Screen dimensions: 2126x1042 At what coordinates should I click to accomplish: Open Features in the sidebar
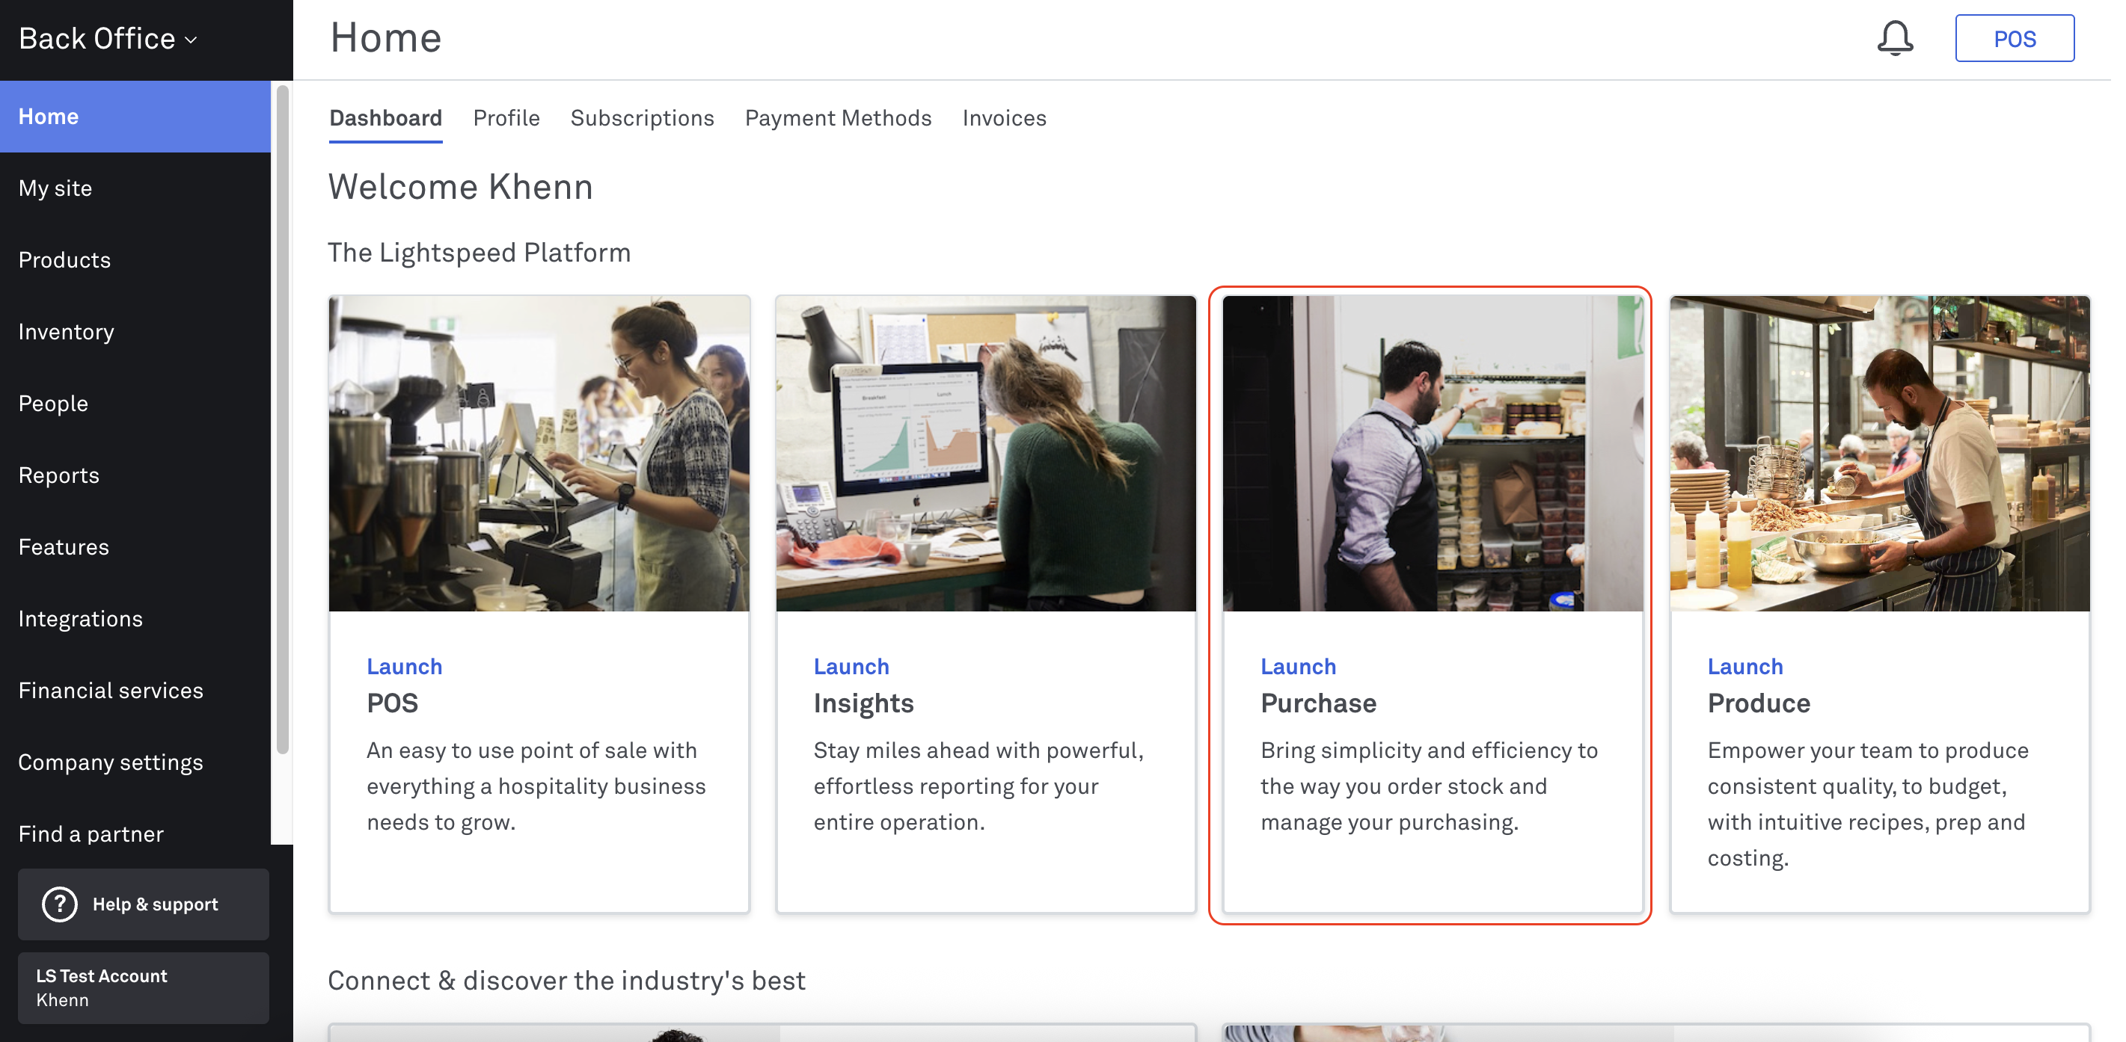[x=135, y=546]
